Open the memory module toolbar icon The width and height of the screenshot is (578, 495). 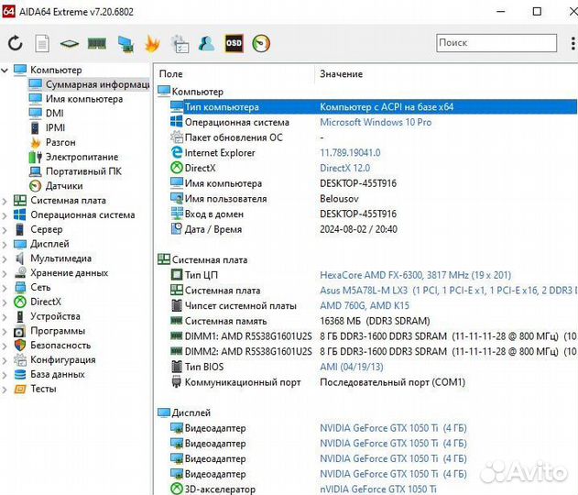click(x=97, y=43)
